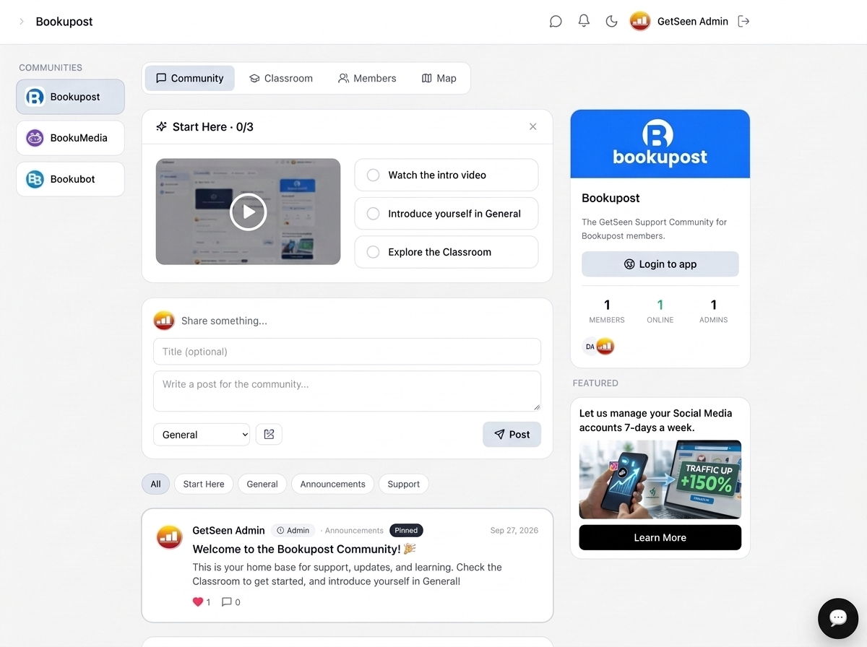The image size is (867, 647).
Task: Click the avatar beside Share something
Action: pos(165,321)
